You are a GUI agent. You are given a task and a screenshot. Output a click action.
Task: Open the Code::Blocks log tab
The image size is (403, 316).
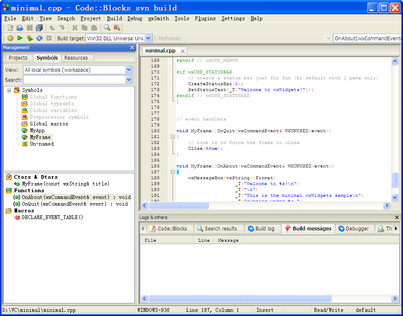point(169,229)
